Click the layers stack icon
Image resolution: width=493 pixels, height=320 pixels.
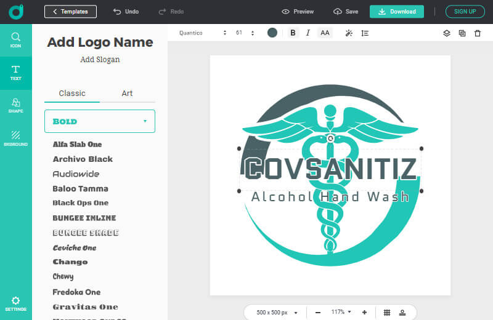point(447,33)
